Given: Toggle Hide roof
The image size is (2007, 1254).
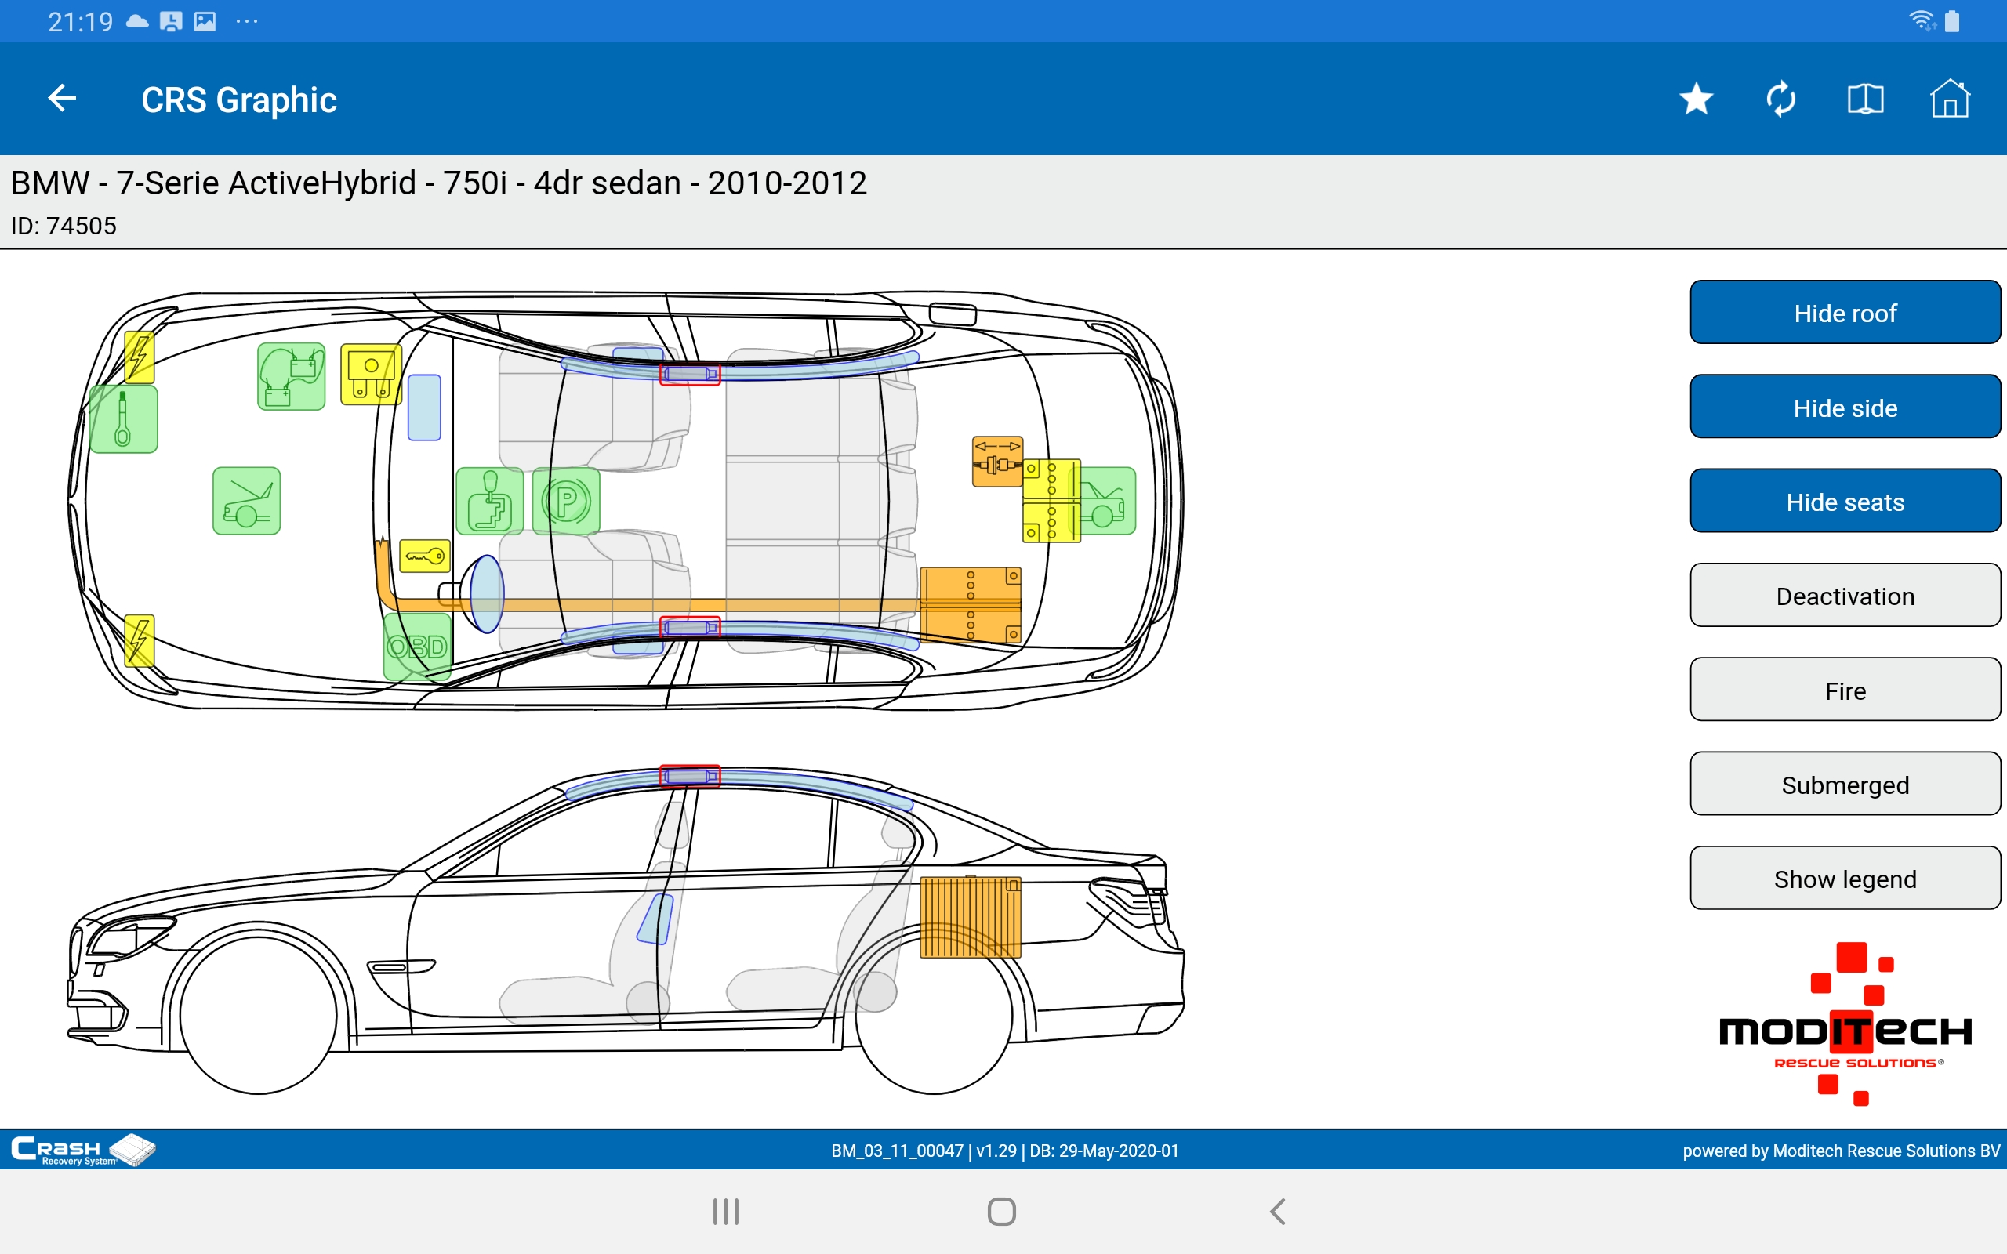Looking at the screenshot, I should [x=1845, y=313].
